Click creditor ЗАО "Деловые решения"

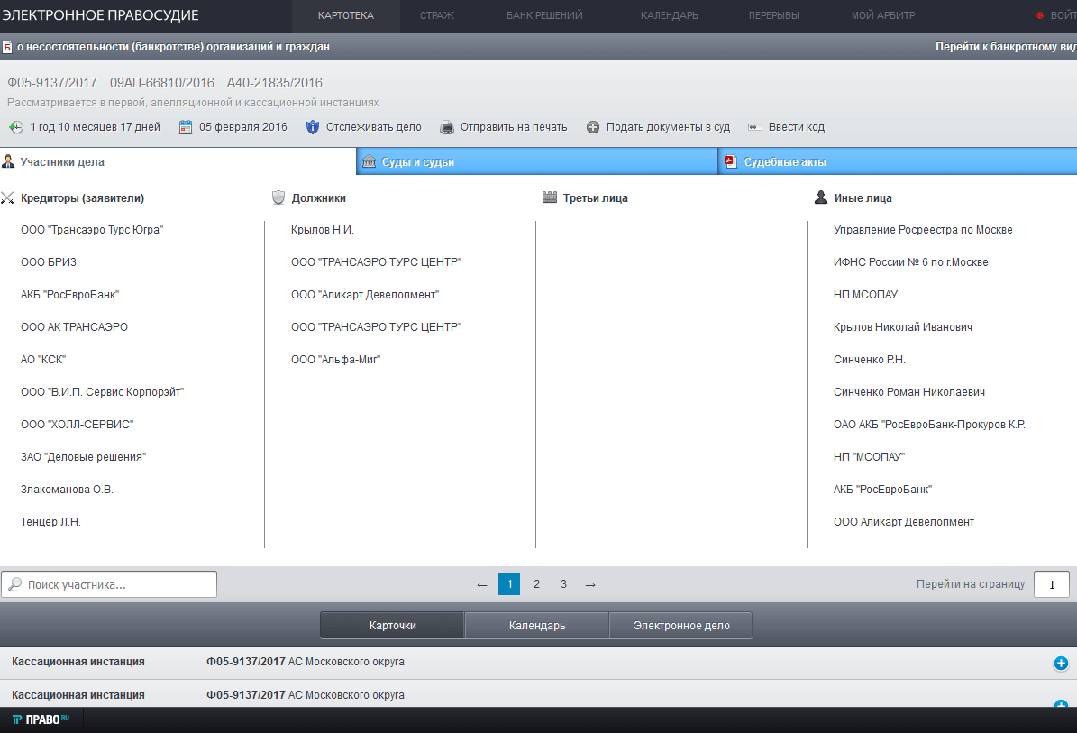[x=83, y=457]
